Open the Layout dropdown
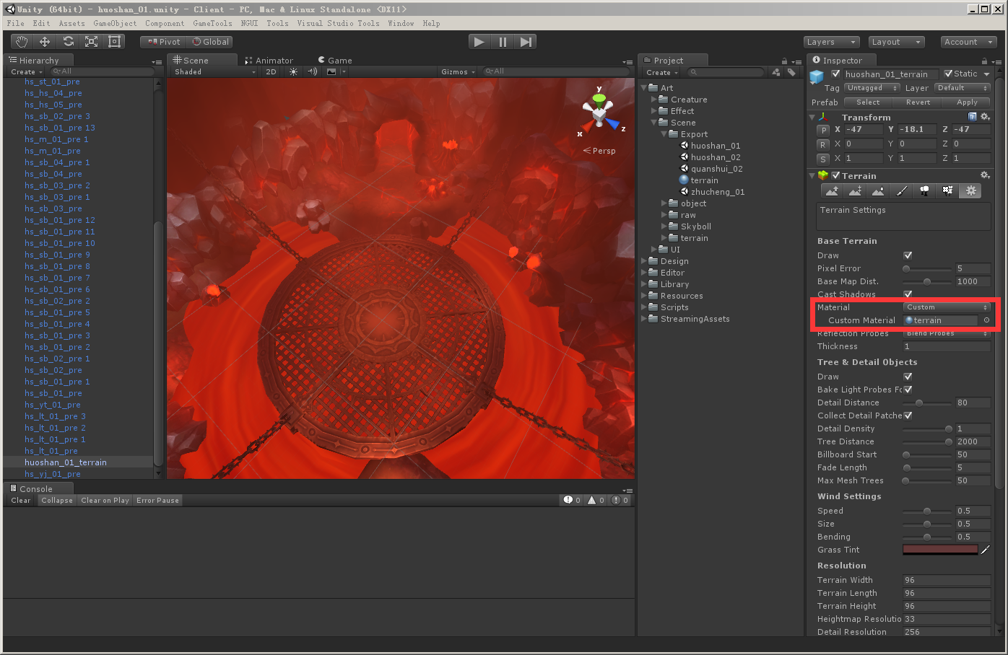 click(x=896, y=42)
